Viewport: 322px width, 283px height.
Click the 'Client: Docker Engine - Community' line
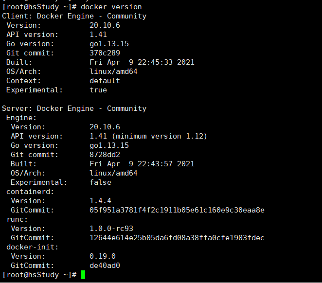coord(74,16)
